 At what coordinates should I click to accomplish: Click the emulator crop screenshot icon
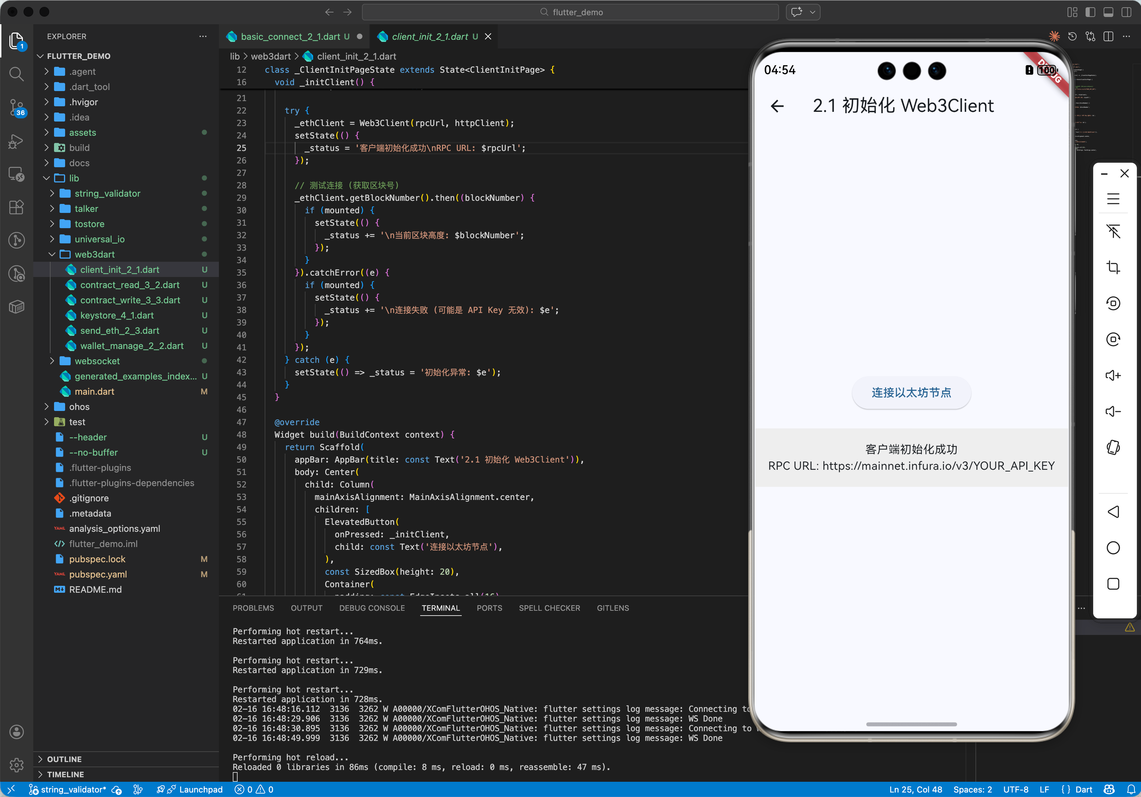click(1113, 267)
